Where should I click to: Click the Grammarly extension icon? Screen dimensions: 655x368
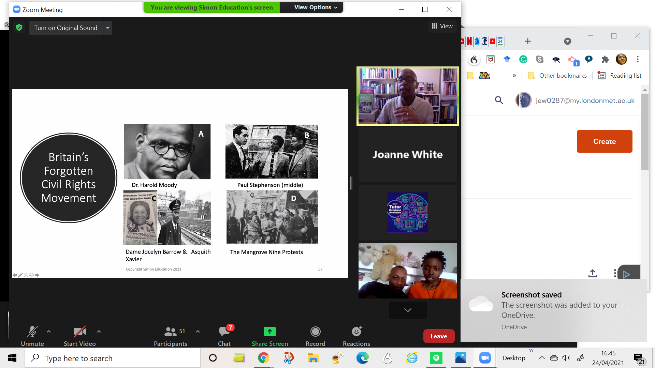[x=523, y=60]
